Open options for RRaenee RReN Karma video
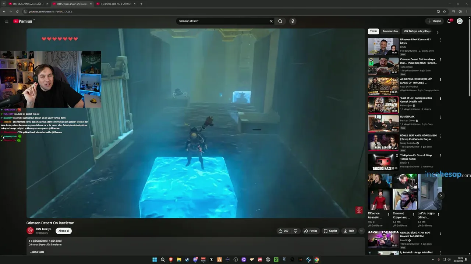The height and width of the screenshot is (264, 471). click(440, 40)
